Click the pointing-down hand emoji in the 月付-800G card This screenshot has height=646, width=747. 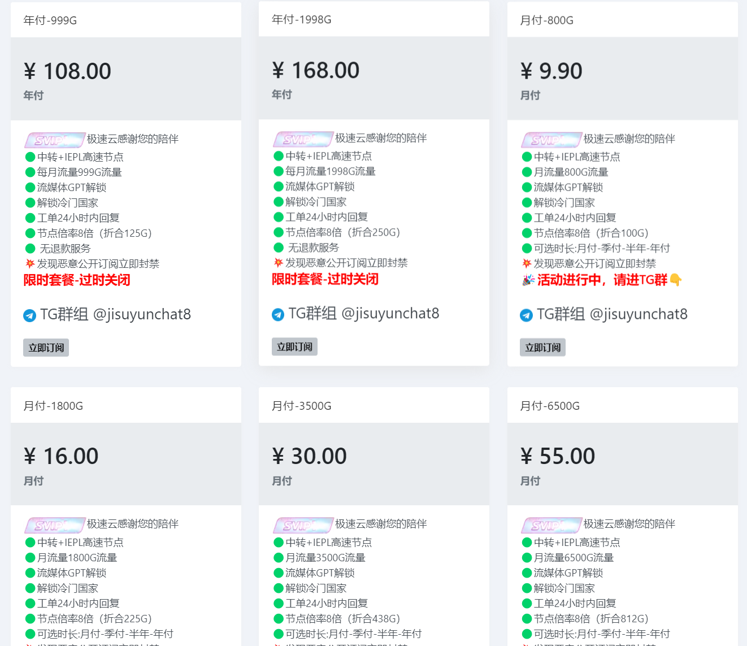click(x=676, y=280)
